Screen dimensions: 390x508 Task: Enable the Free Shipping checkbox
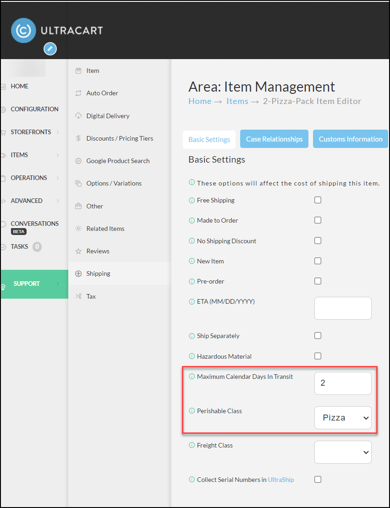click(x=318, y=200)
